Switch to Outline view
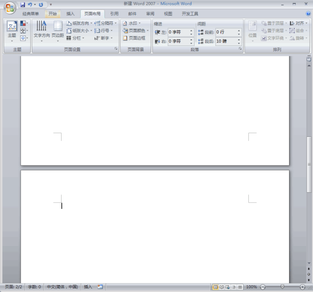313x292 pixels. [234, 287]
